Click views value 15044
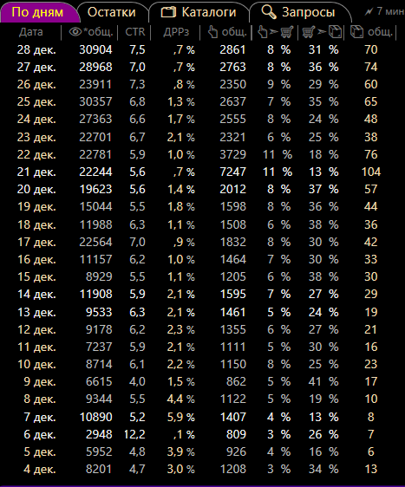This screenshot has height=487, width=405. click(x=95, y=207)
